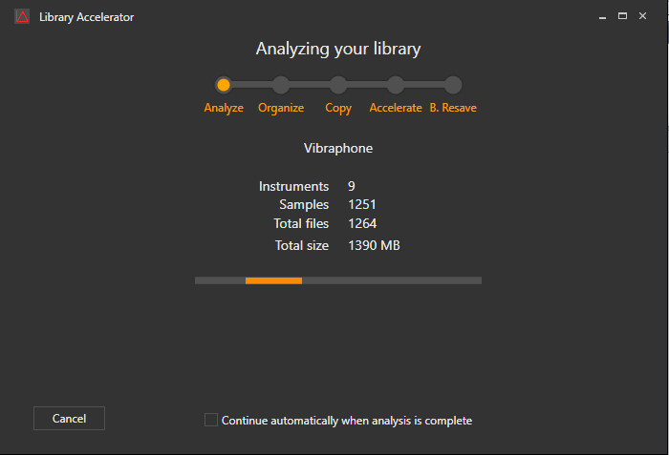The height and width of the screenshot is (455, 669).
Task: Click the Vibraphone library name
Action: click(x=338, y=148)
